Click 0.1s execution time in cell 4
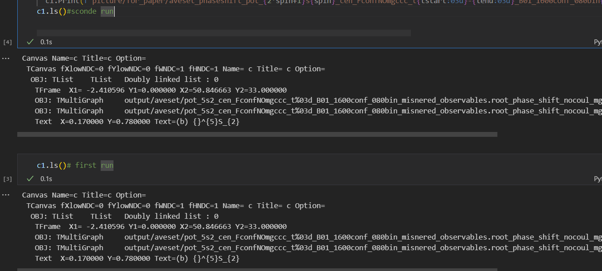 tap(46, 42)
